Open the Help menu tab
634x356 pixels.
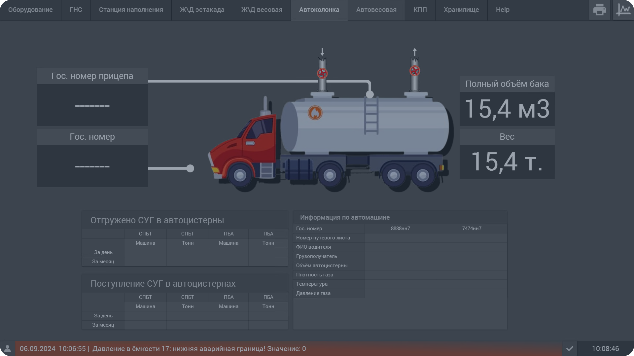click(x=502, y=10)
